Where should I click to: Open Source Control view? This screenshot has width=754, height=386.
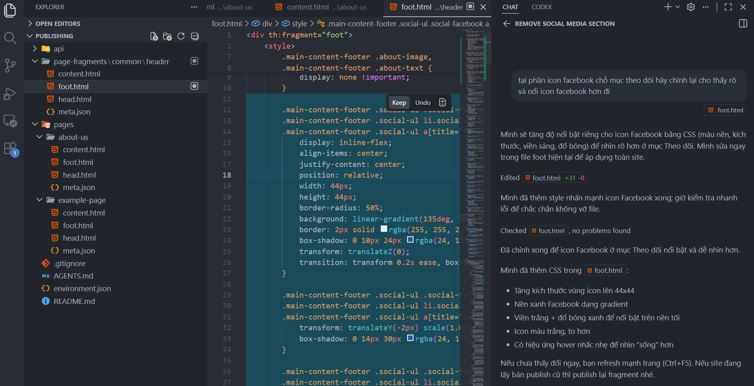[10, 65]
